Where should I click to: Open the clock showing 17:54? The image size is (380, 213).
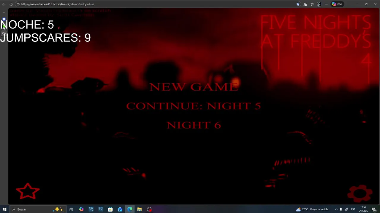pos(363,209)
